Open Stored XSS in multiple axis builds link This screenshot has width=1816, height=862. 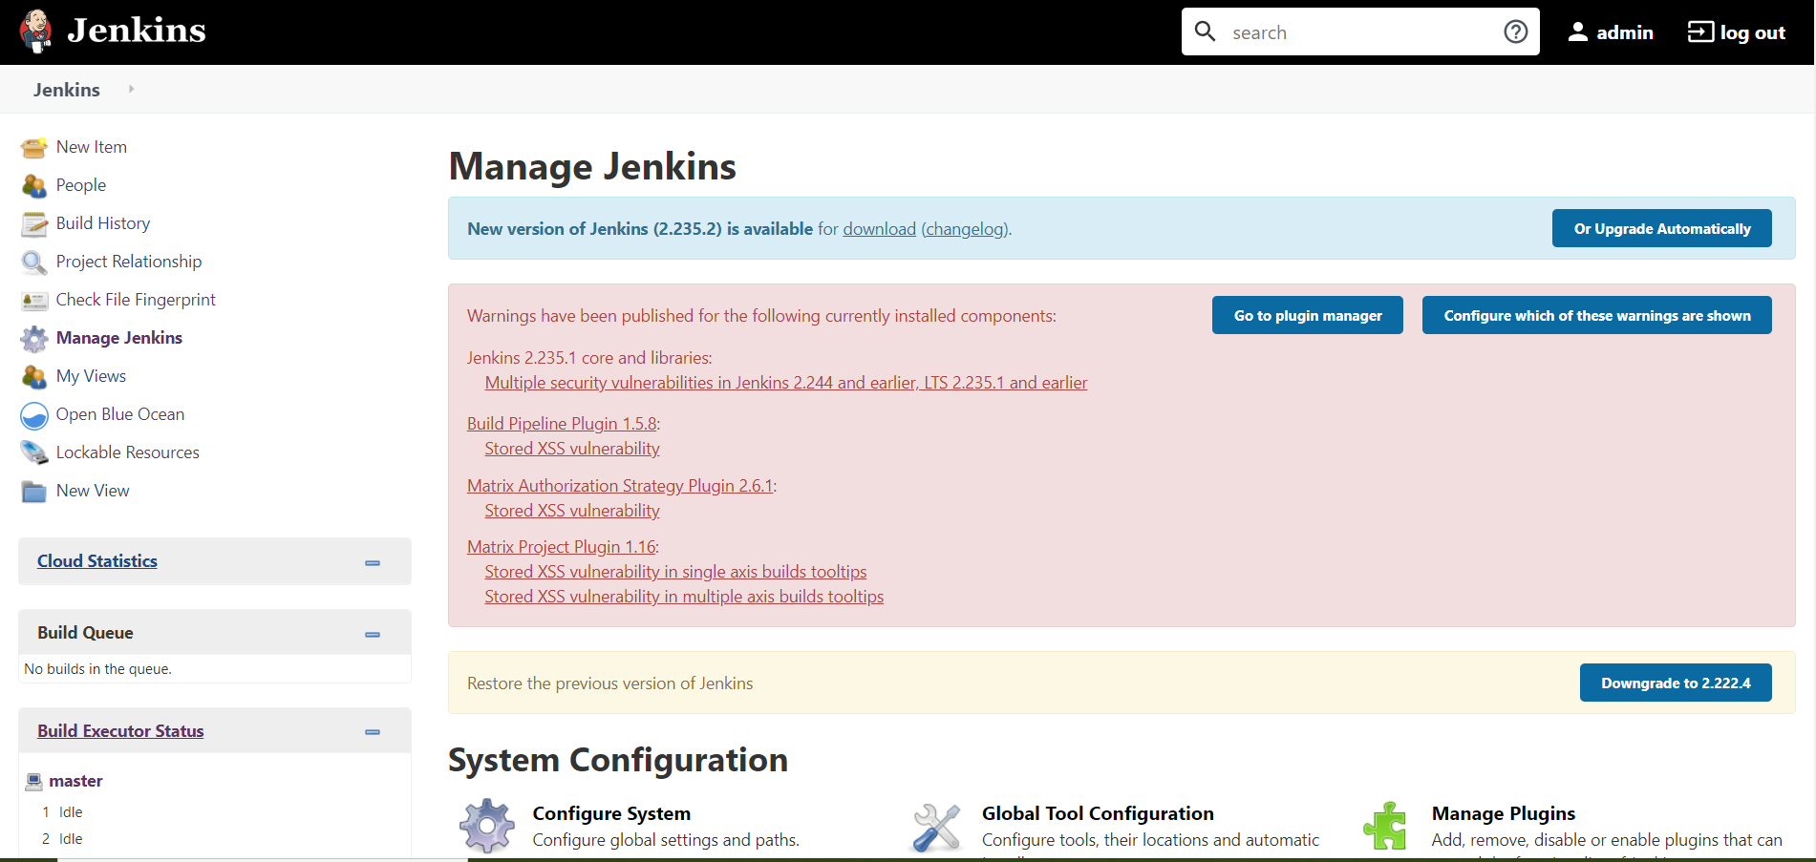[x=684, y=597]
